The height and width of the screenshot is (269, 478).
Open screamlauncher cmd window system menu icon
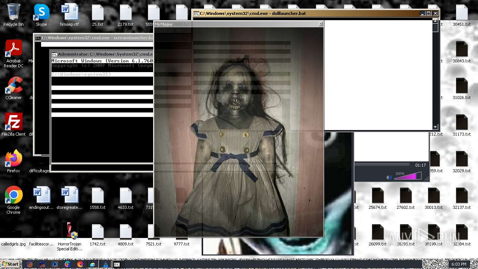pyautogui.click(x=38, y=38)
